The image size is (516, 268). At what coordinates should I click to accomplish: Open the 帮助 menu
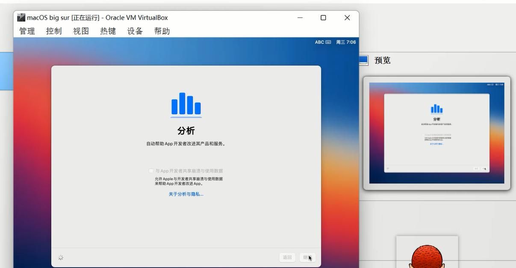coord(162,31)
